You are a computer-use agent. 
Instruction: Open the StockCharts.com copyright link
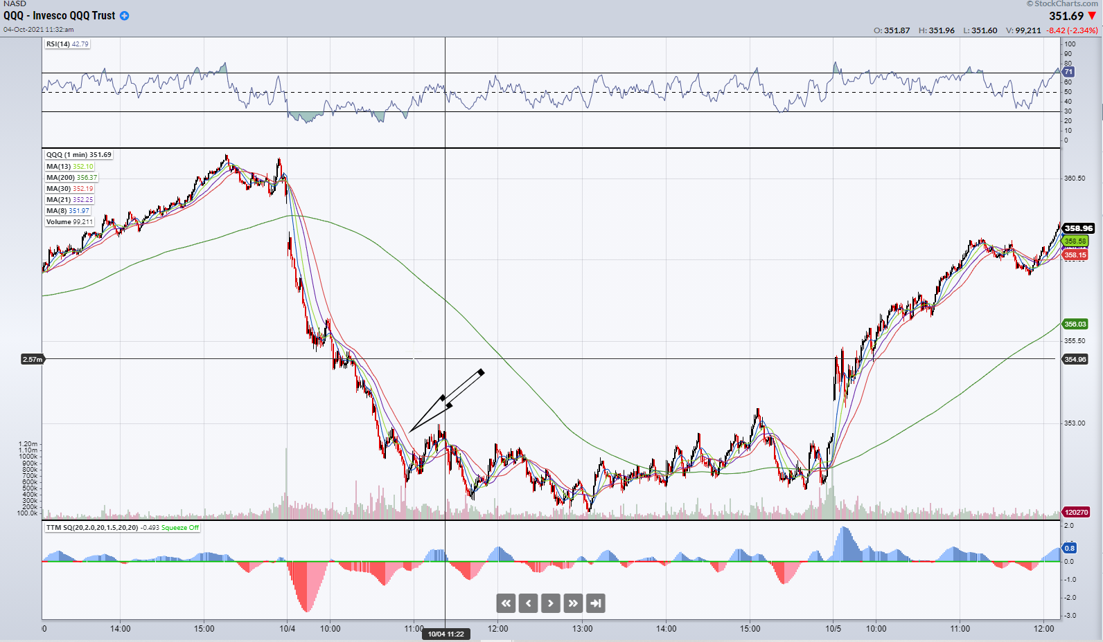(x=1062, y=4)
